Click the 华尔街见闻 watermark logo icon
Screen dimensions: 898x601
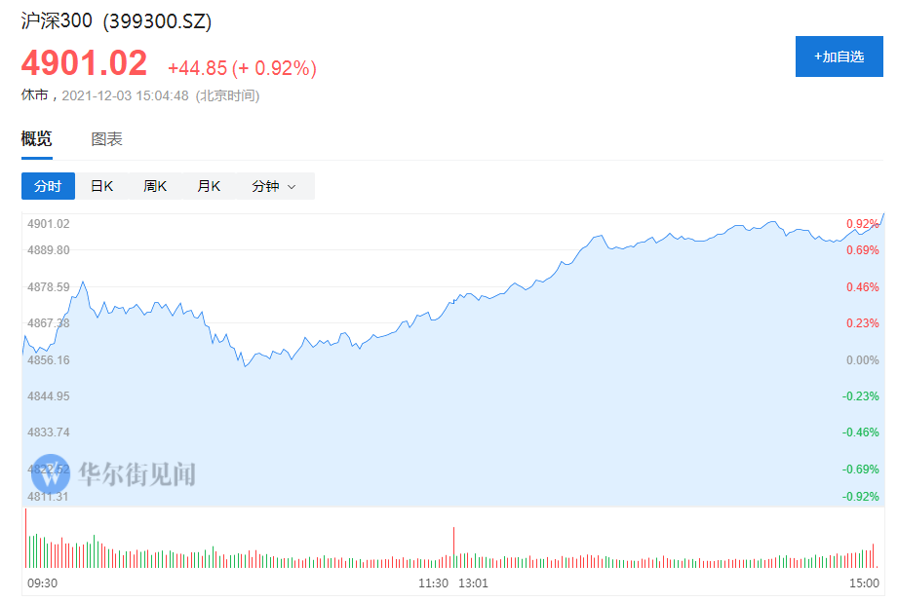tap(51, 473)
